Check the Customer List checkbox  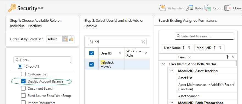pyautogui.click(x=23, y=74)
